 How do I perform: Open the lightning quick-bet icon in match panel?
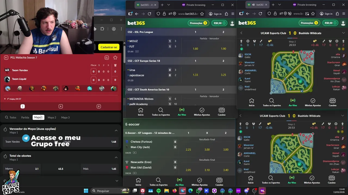click(99, 106)
